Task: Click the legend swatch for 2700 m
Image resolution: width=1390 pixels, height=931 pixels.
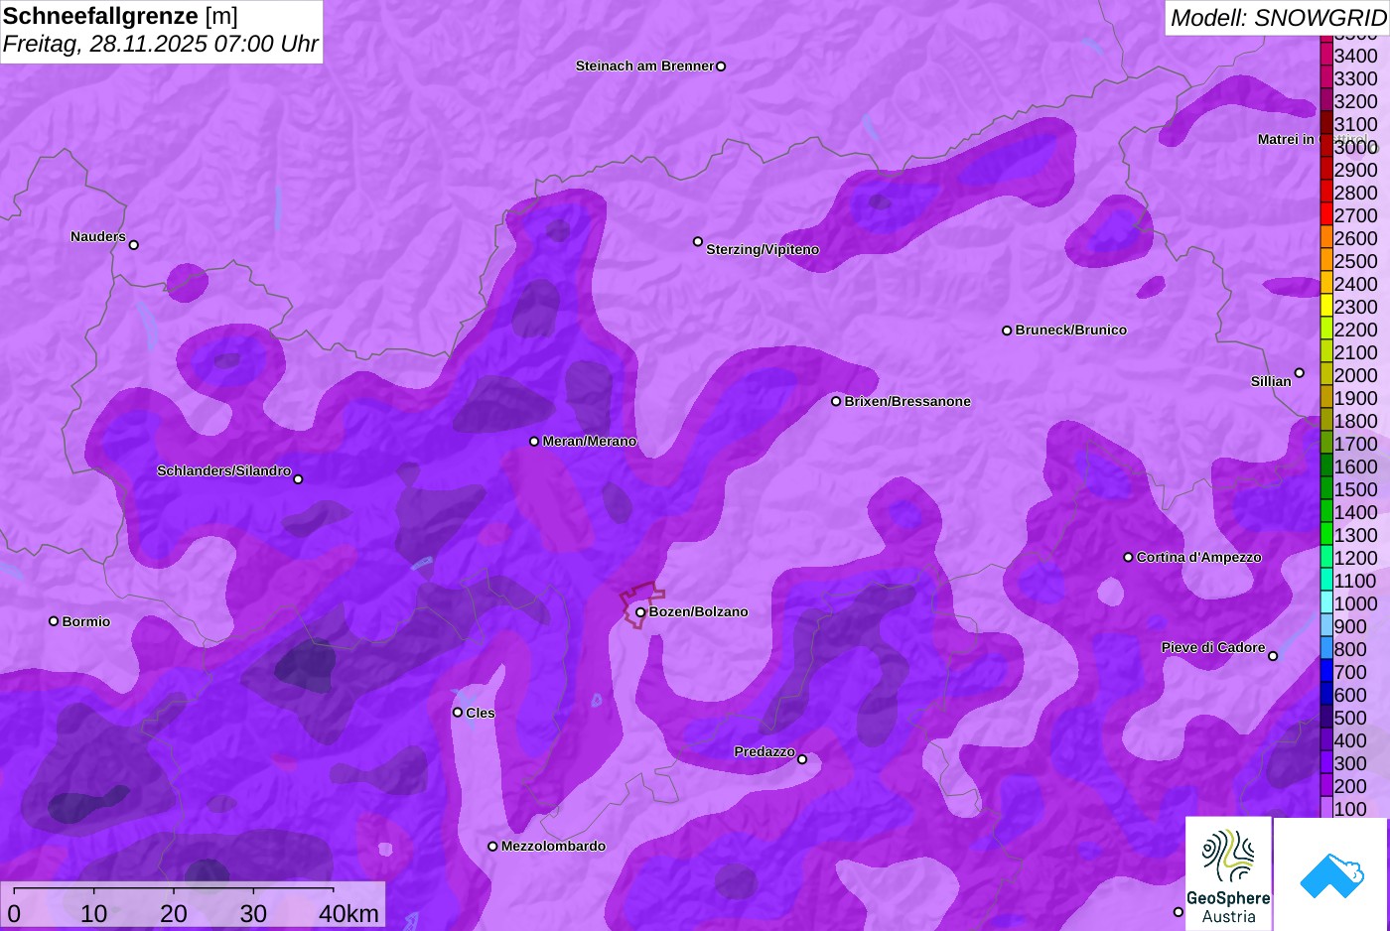Action: point(1325,214)
